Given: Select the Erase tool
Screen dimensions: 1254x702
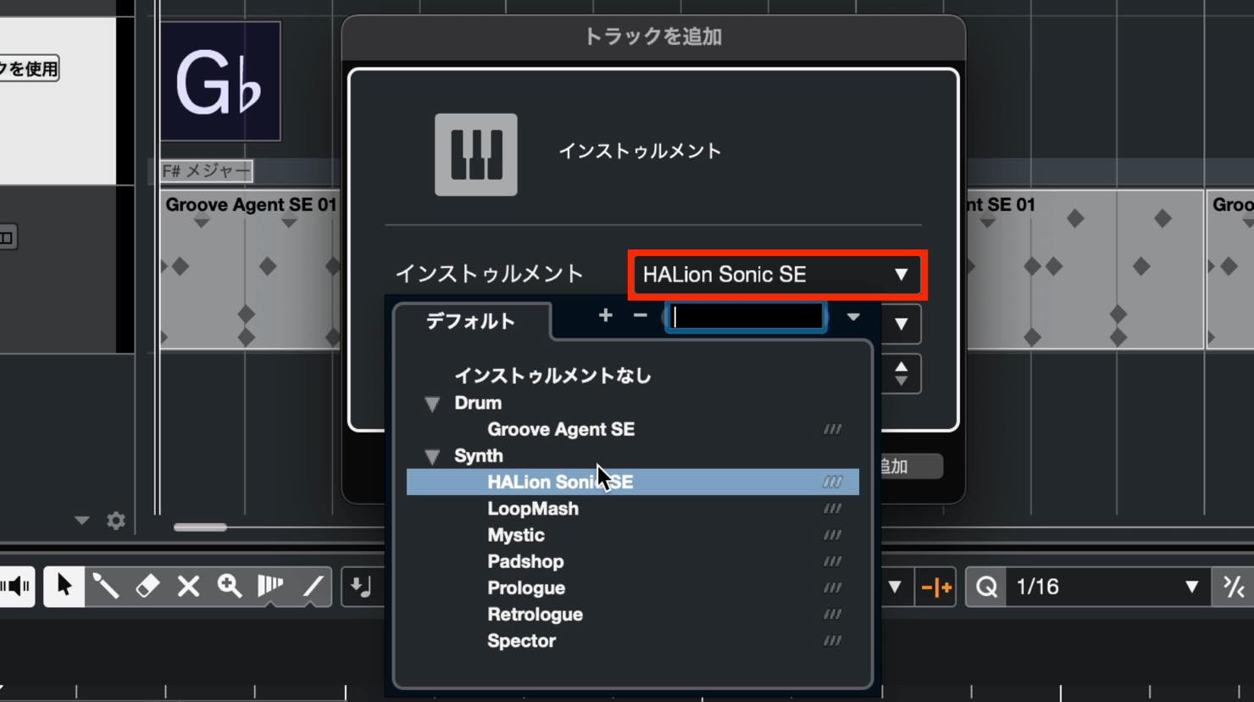Looking at the screenshot, I should [147, 586].
